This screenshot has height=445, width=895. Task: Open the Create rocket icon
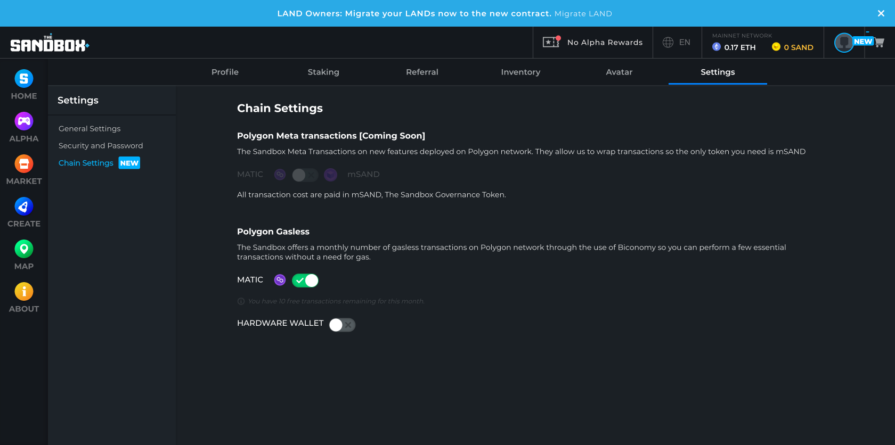[24, 207]
